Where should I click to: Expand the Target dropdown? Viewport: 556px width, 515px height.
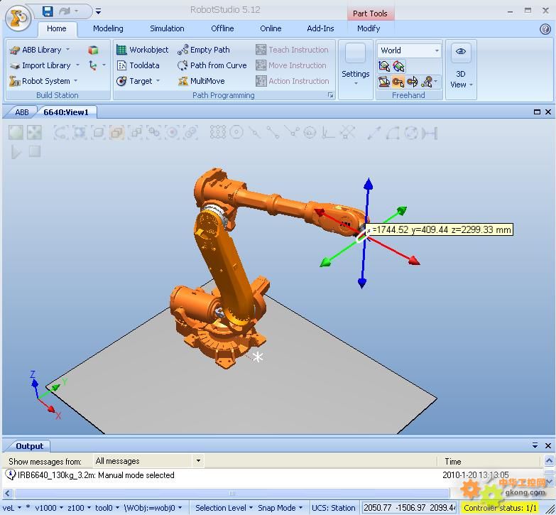point(158,81)
